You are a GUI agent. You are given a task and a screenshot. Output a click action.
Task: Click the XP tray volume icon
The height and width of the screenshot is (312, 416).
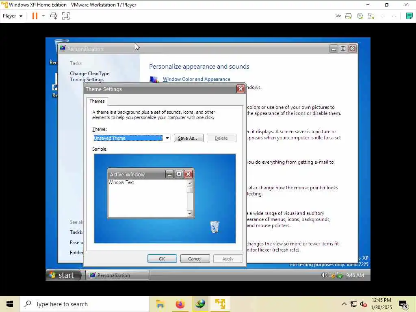pos(324,275)
